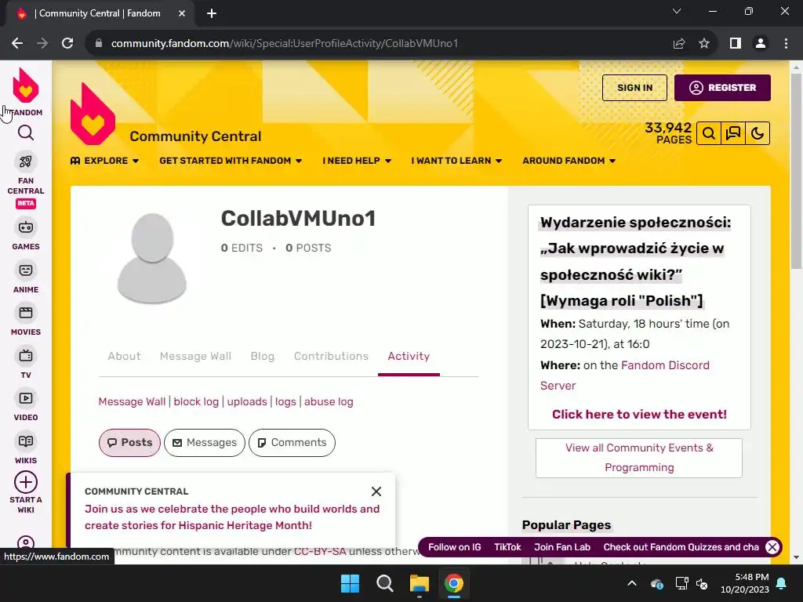Viewport: 803px width, 602px height.
Task: Open the TV section in sidebar
Action: (x=26, y=364)
